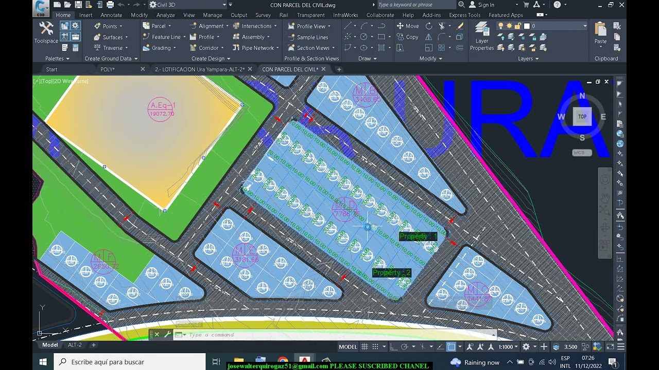Click the Clean Screen icon in status bar
659x370 pixels.
[x=611, y=347]
